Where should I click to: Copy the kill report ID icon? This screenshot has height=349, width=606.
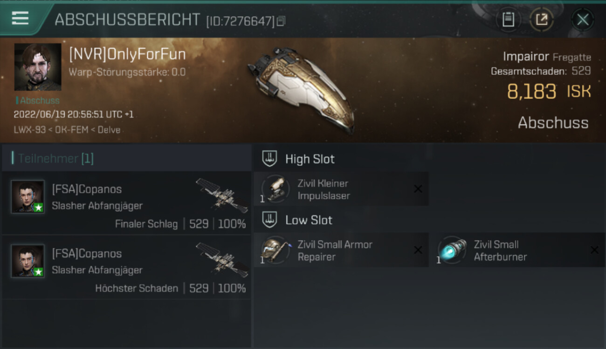click(281, 21)
